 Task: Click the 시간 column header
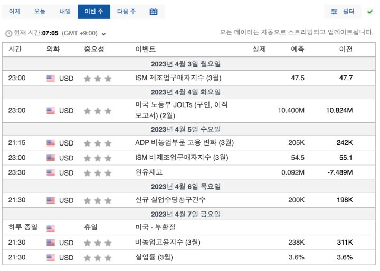[15, 49]
